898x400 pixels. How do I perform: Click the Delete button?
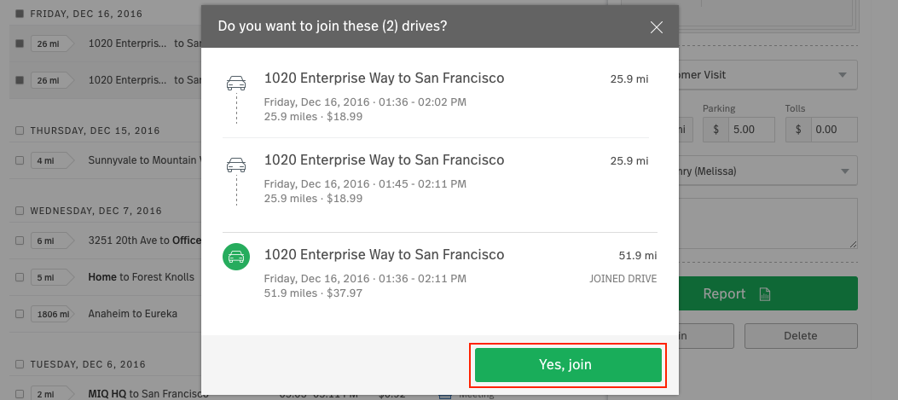801,336
